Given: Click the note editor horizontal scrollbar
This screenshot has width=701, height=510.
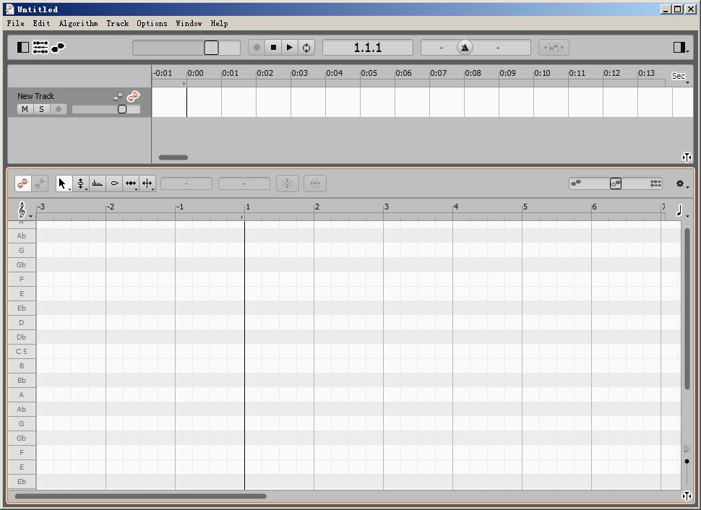Looking at the screenshot, I should (141, 496).
